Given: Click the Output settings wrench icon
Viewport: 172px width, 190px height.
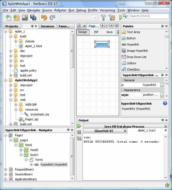Looking at the screenshot, I should click(79, 138).
